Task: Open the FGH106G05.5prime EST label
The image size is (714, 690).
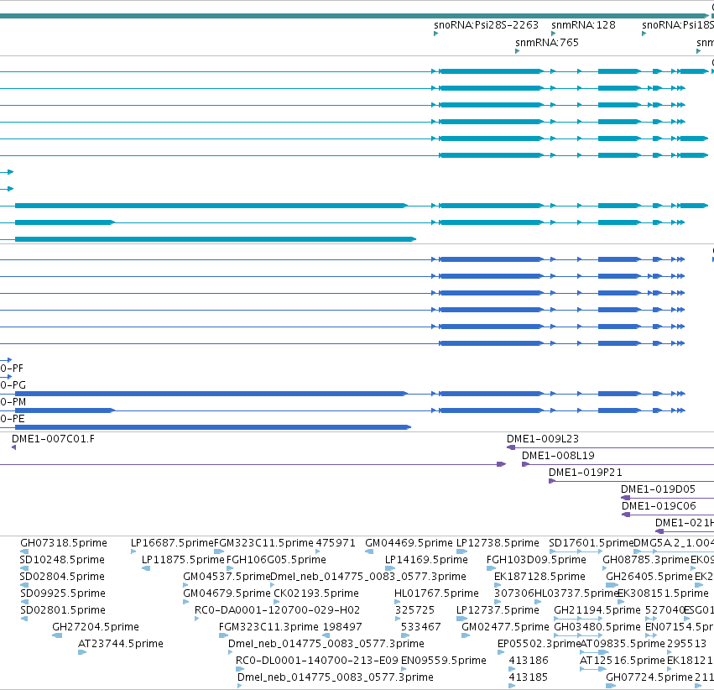Action: pos(276,560)
